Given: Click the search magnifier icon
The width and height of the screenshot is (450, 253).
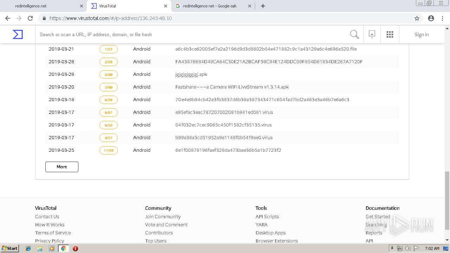Looking at the screenshot, I should tap(354, 34).
